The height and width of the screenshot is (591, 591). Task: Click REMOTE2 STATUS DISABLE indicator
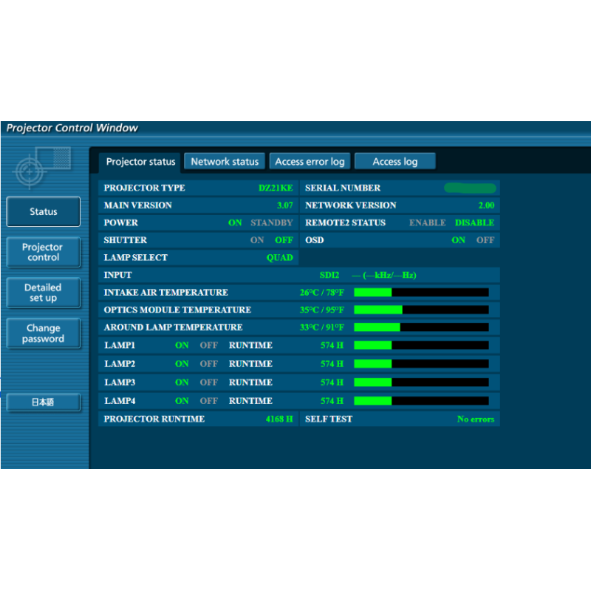click(474, 223)
